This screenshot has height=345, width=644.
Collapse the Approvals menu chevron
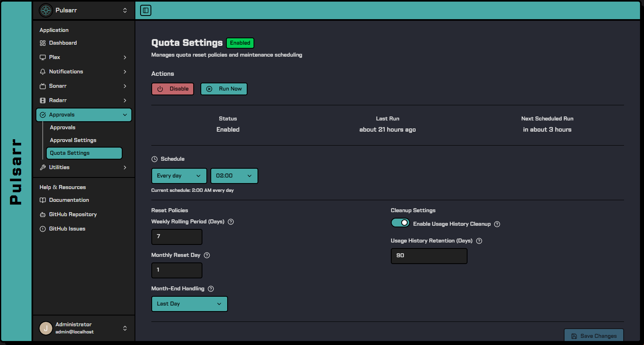click(125, 115)
